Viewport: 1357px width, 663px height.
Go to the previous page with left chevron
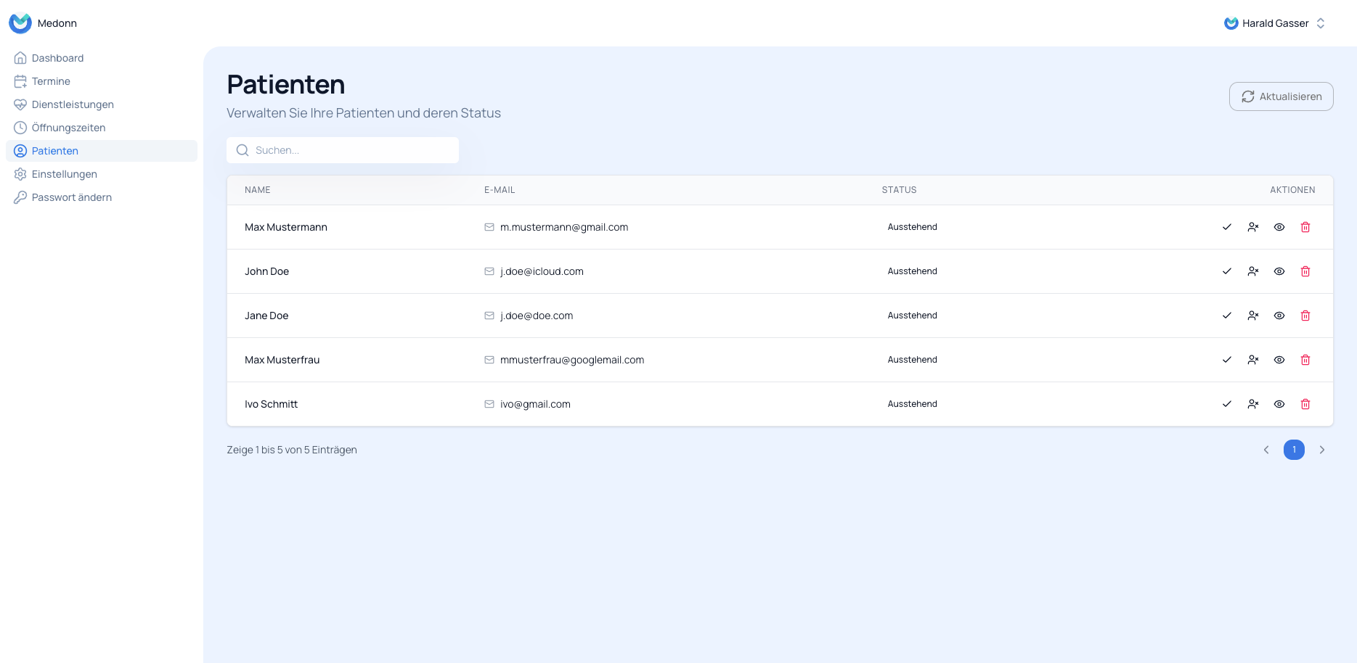click(1266, 450)
